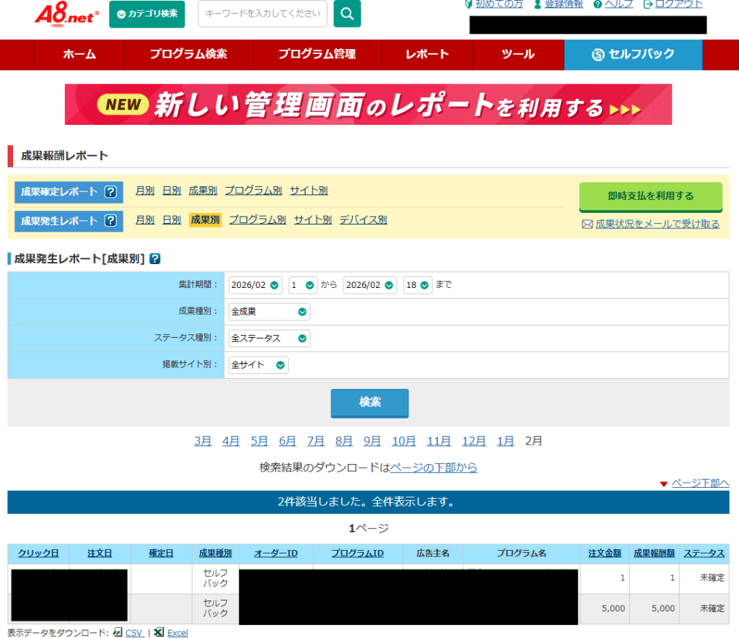Screen dimensions: 739x638
Task: Click help icon beside 成果発生レポート
Action: [x=110, y=221]
